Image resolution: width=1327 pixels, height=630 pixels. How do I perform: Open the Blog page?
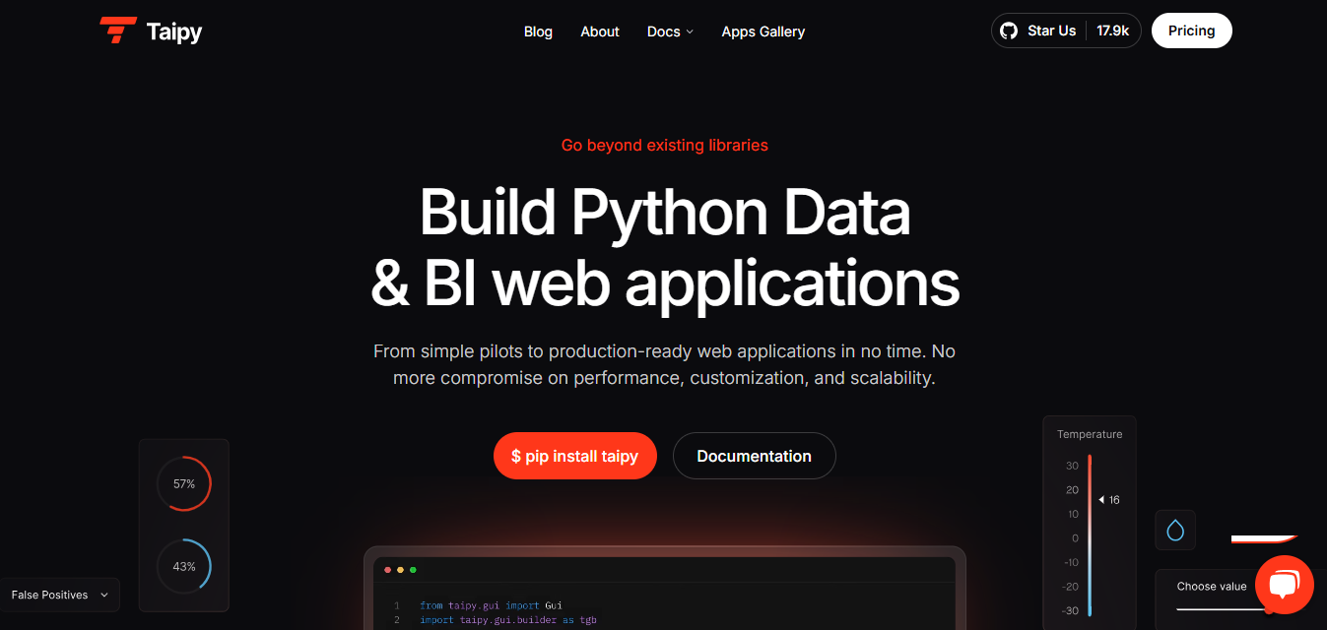pyautogui.click(x=538, y=31)
